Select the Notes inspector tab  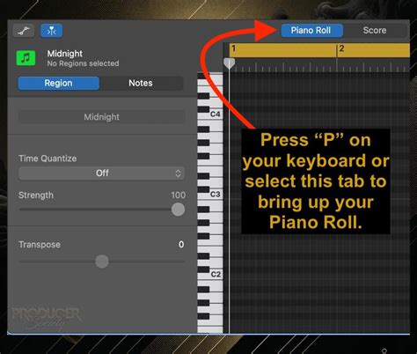[x=141, y=83]
